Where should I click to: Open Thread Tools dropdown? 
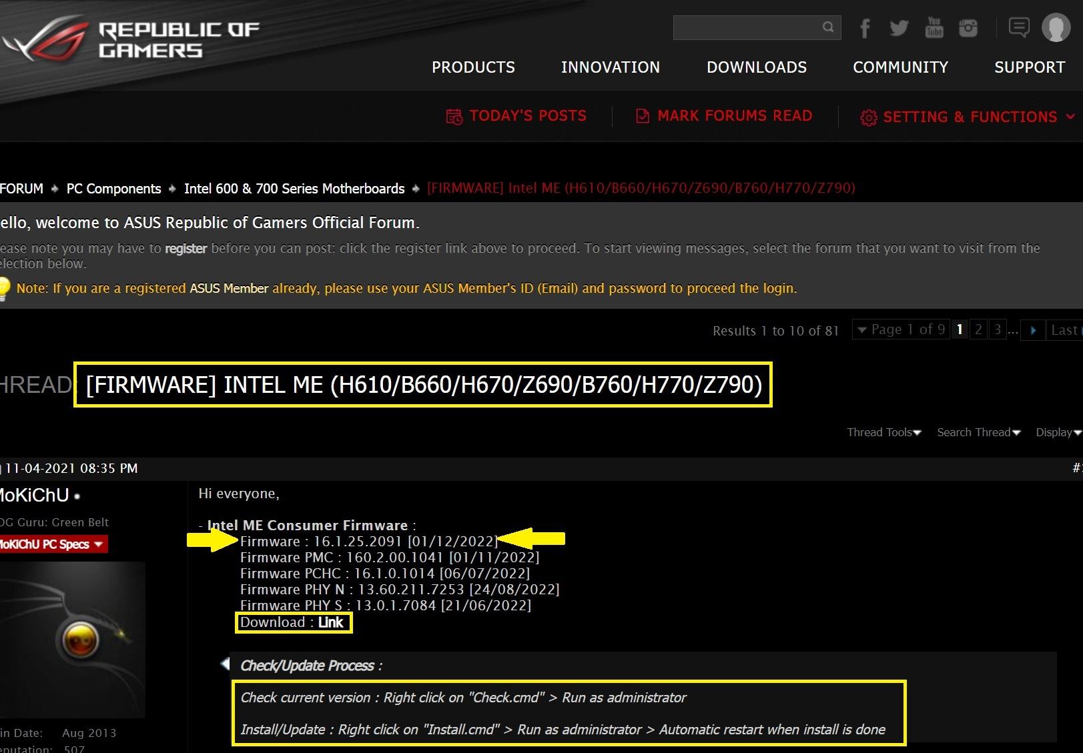click(x=884, y=432)
